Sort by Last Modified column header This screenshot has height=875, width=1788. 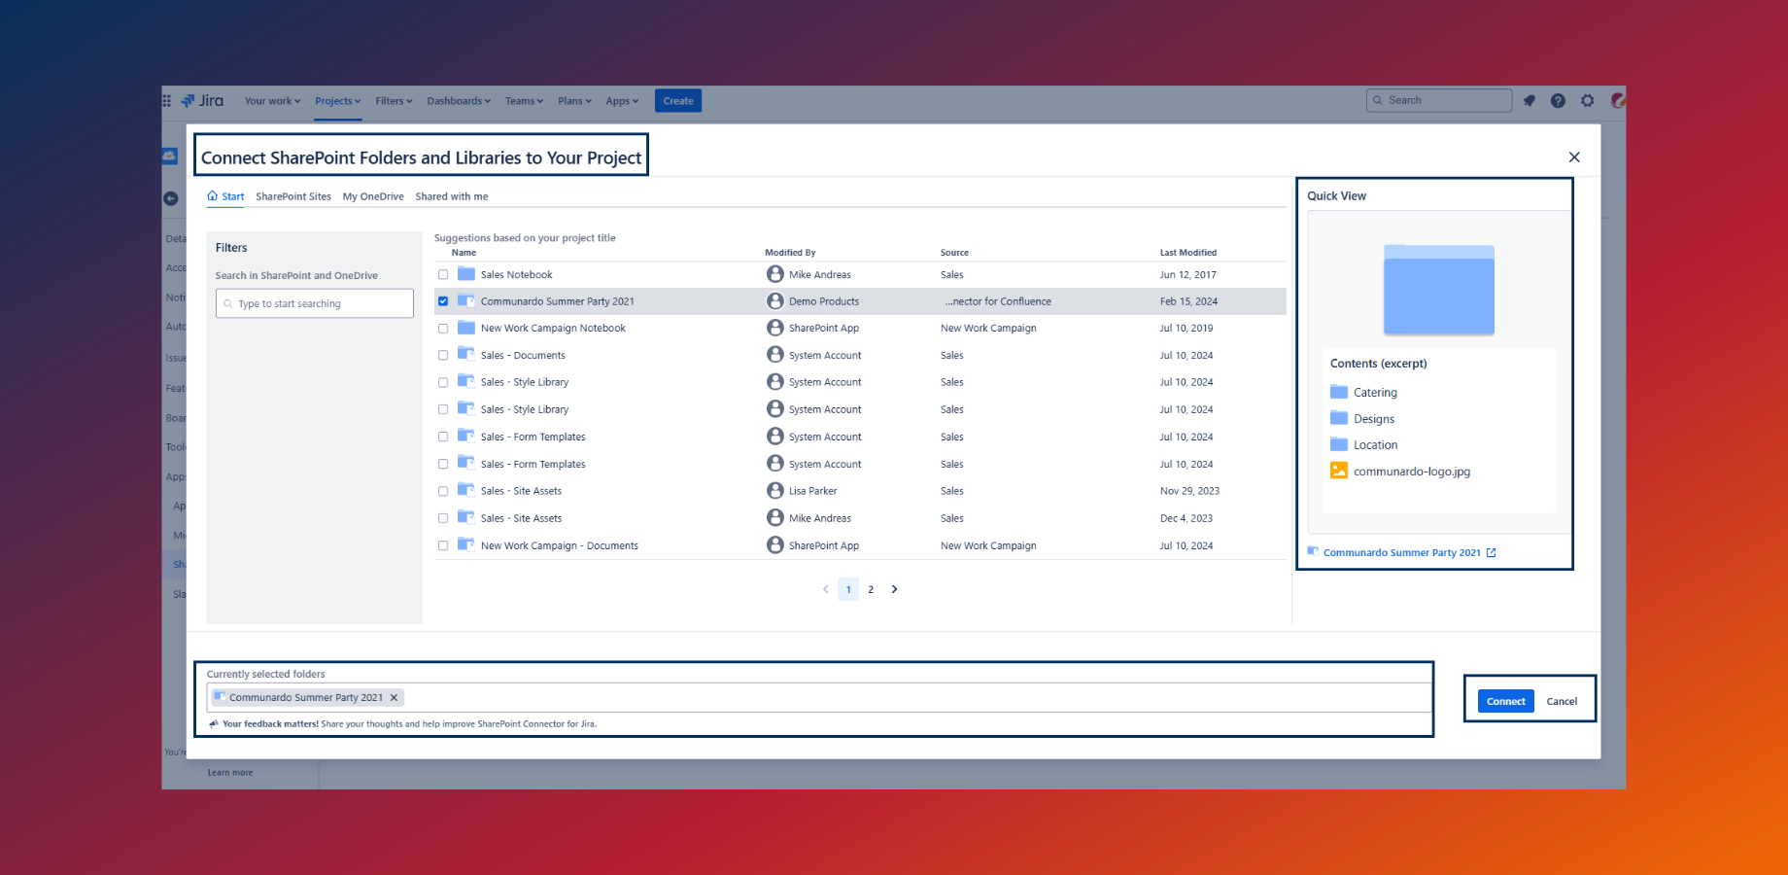tap(1187, 252)
